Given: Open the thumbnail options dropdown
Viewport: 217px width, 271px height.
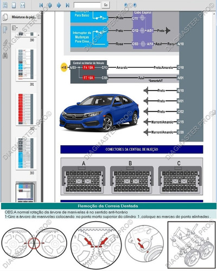Looking at the screenshot, I should point(15,28).
